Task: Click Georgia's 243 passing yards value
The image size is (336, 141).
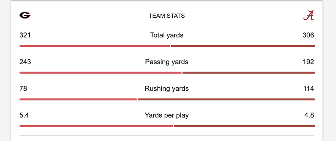Action: tap(25, 62)
